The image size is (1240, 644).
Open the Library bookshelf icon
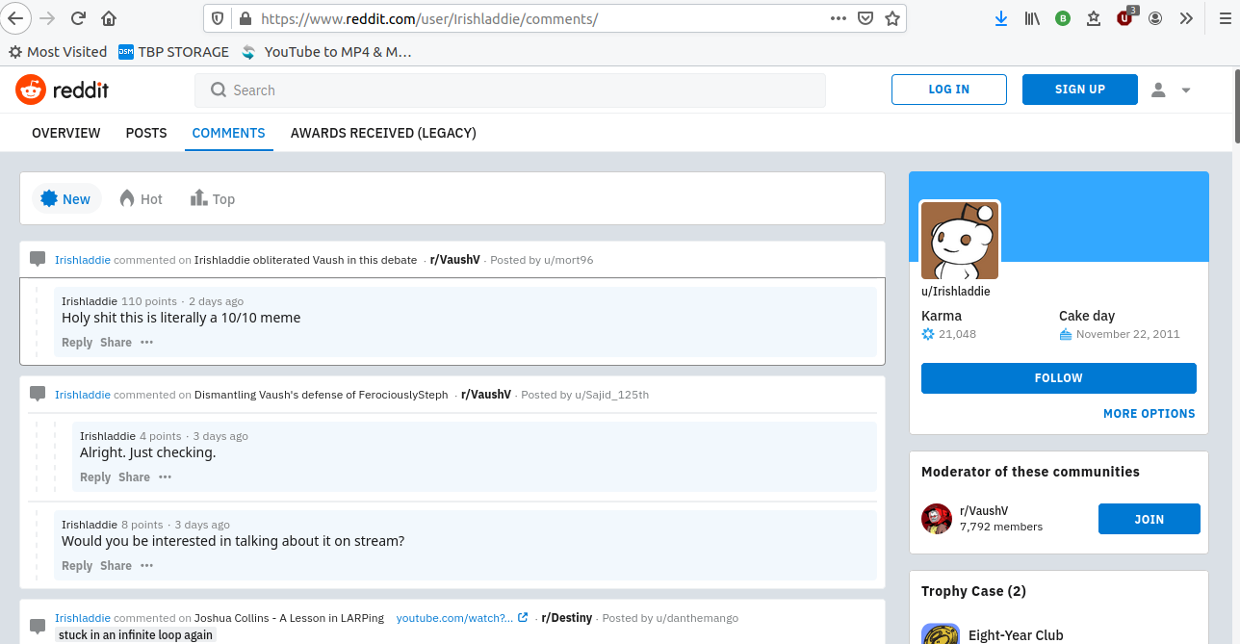pyautogui.click(x=1032, y=18)
